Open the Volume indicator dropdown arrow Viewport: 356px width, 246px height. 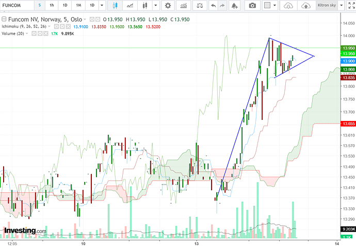[27, 34]
